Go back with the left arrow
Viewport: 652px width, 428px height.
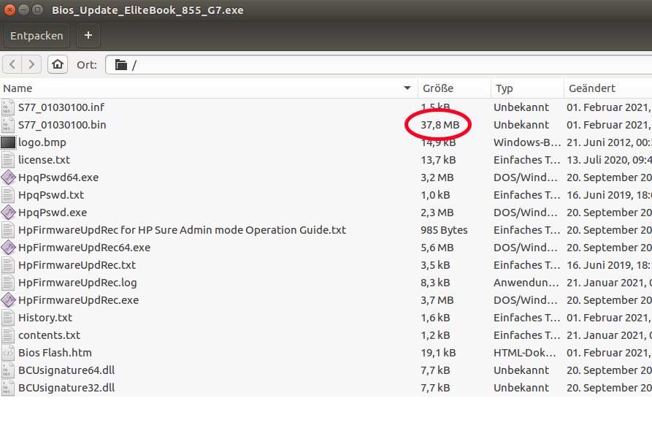[12, 64]
